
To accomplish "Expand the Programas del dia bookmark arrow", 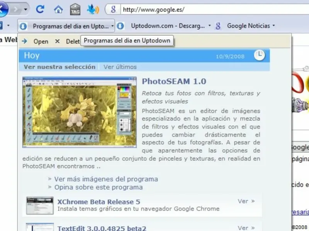I will pos(112,26).
